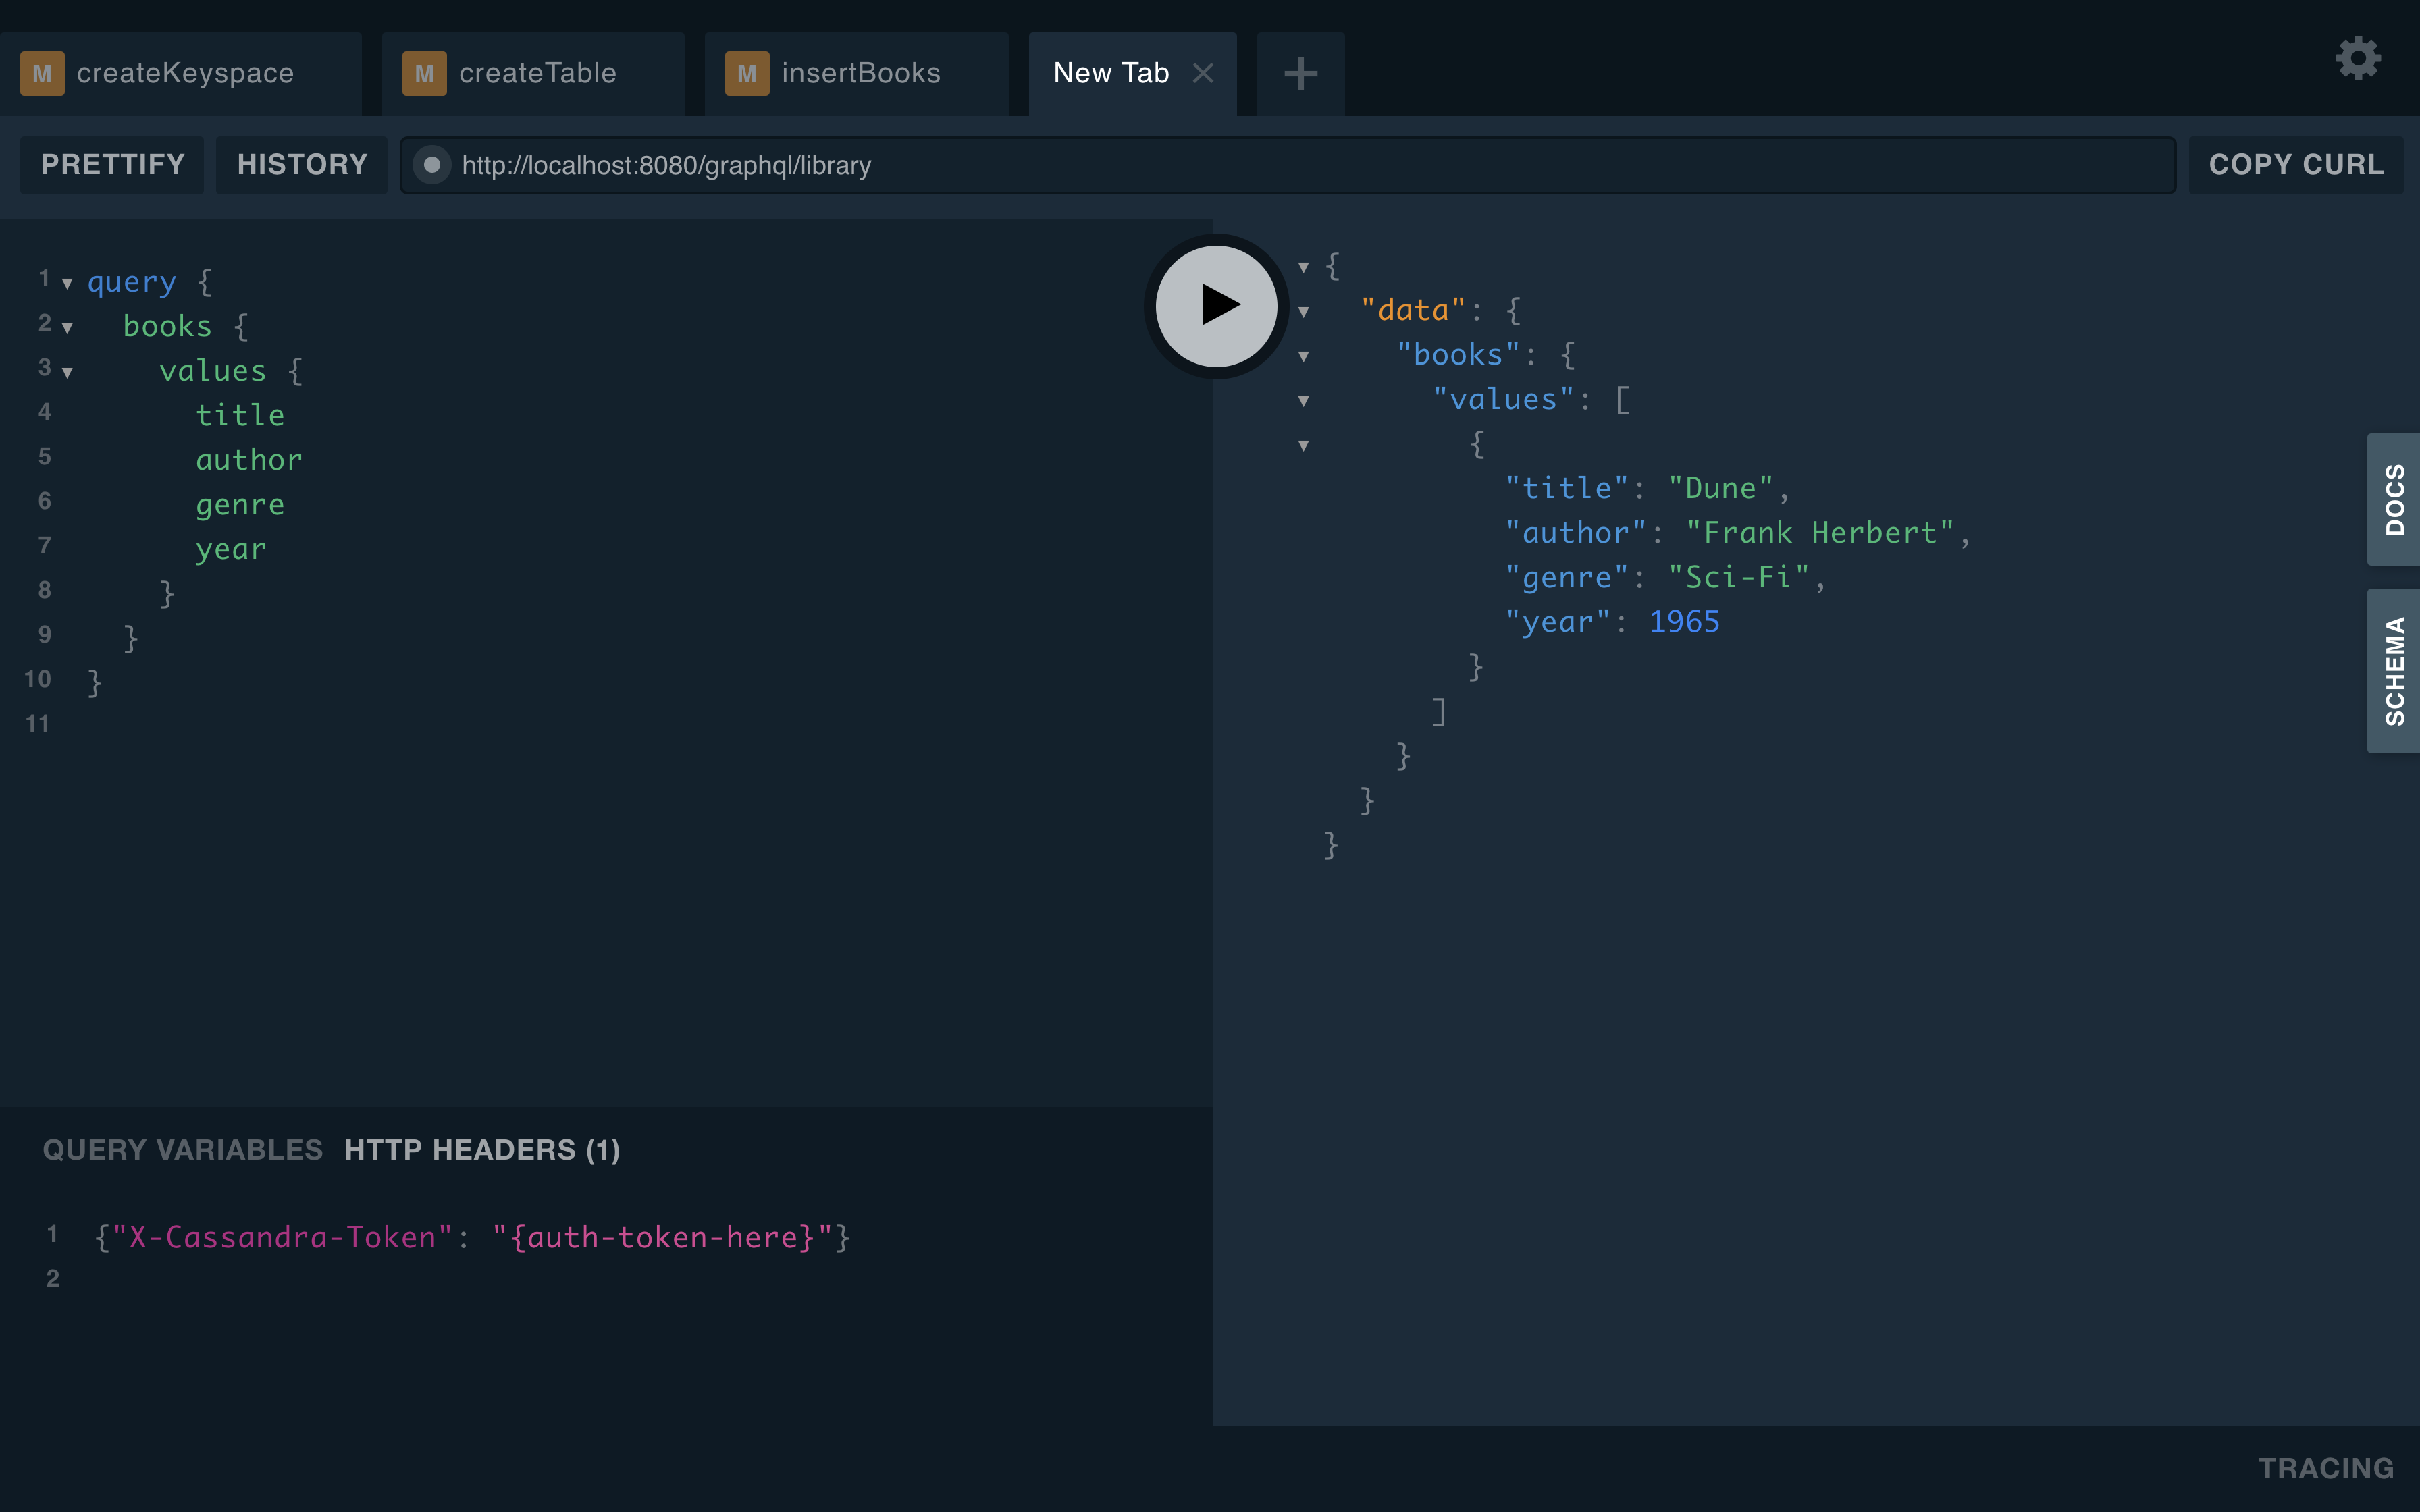Image resolution: width=2420 pixels, height=1512 pixels.
Task: Close the New Tab tab
Action: tap(1203, 73)
